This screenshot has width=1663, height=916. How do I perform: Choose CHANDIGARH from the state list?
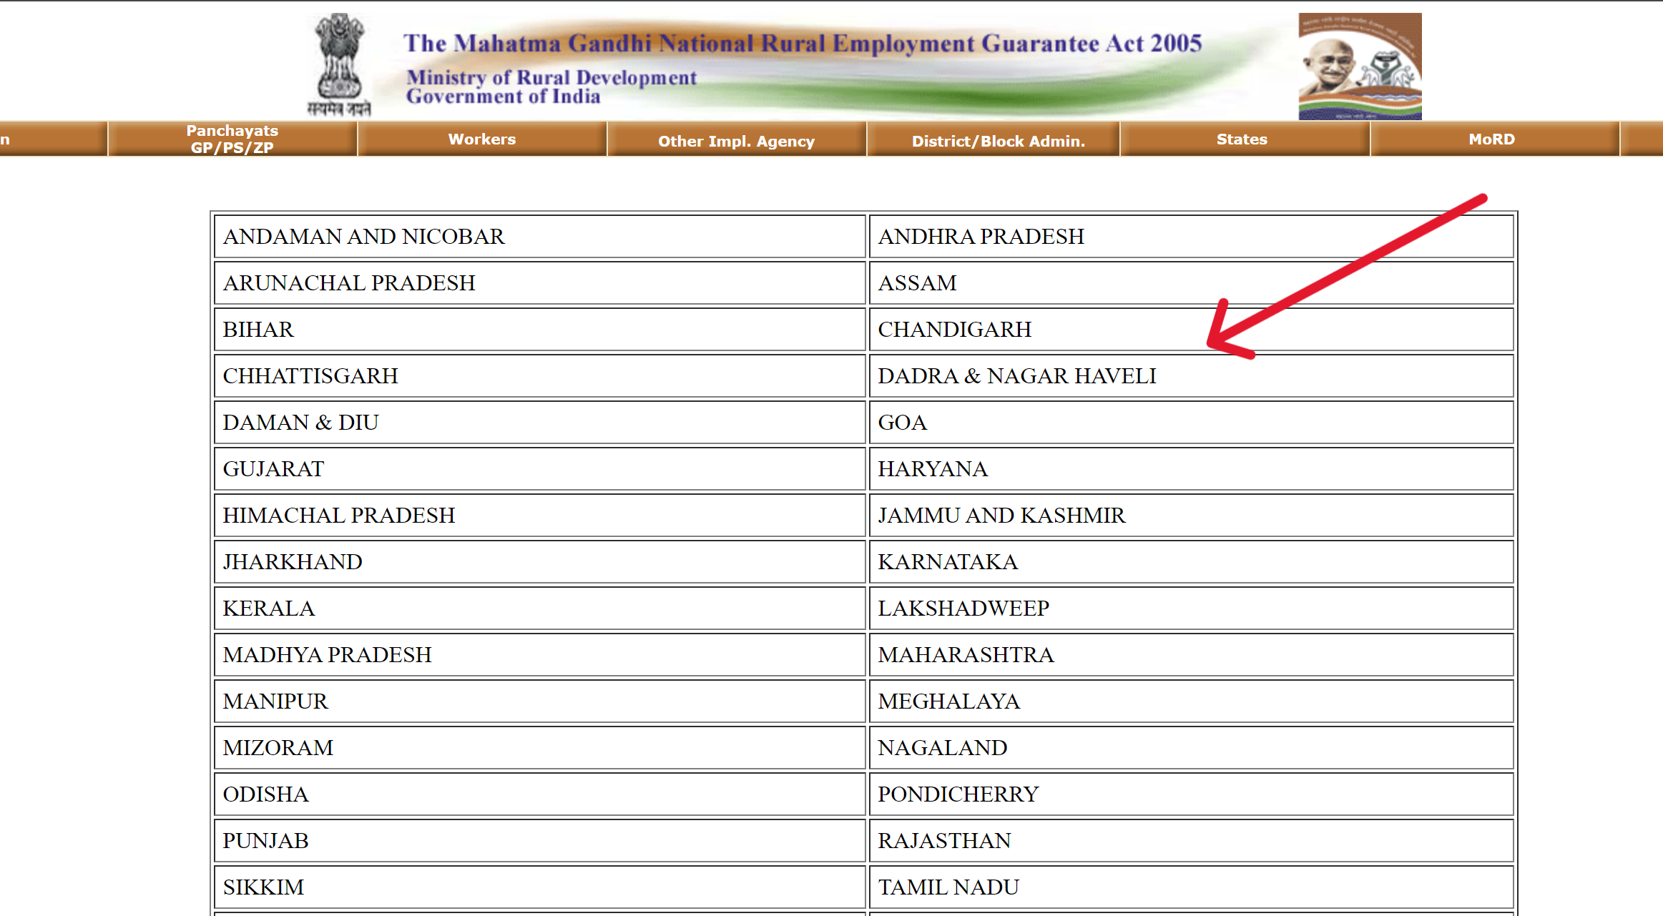pyautogui.click(x=955, y=330)
